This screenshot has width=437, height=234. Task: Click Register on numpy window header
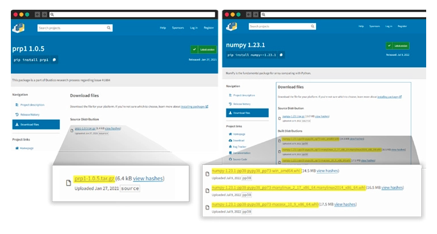402,26
